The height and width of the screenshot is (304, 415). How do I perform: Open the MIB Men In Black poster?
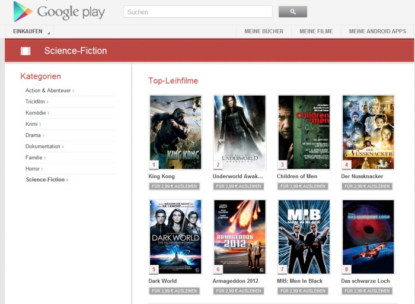click(x=304, y=237)
